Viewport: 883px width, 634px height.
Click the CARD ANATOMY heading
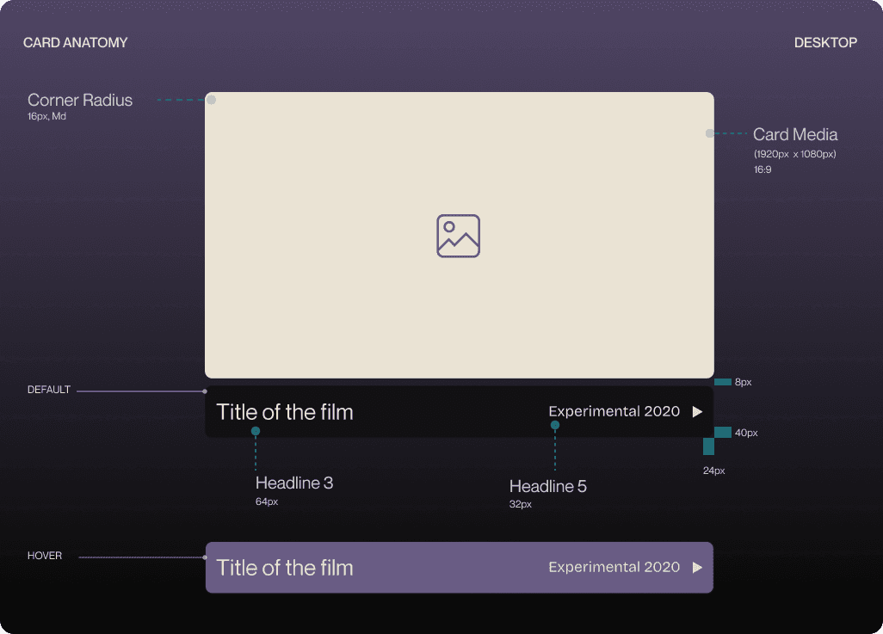tap(76, 43)
